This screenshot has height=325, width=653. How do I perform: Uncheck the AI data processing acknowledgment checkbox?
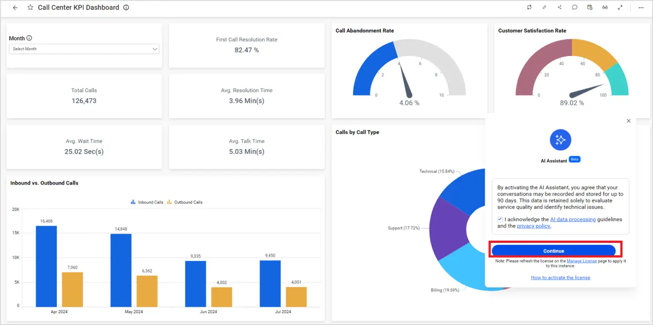pyautogui.click(x=500, y=219)
